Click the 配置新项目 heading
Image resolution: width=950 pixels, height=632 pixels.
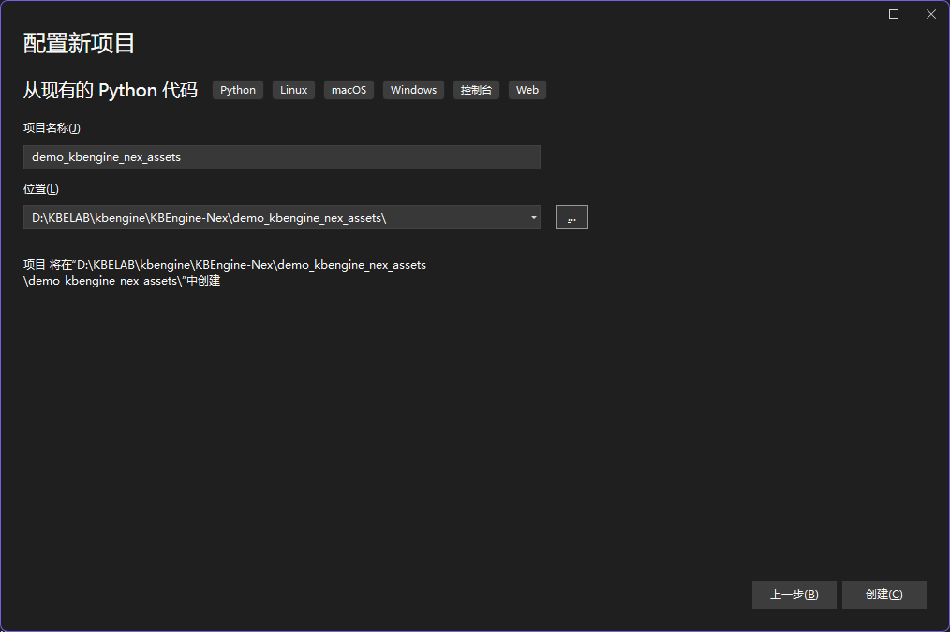click(80, 43)
